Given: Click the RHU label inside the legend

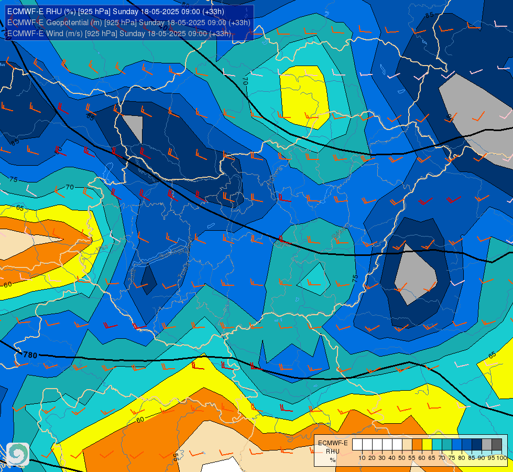Looking at the screenshot, I should point(333,452).
